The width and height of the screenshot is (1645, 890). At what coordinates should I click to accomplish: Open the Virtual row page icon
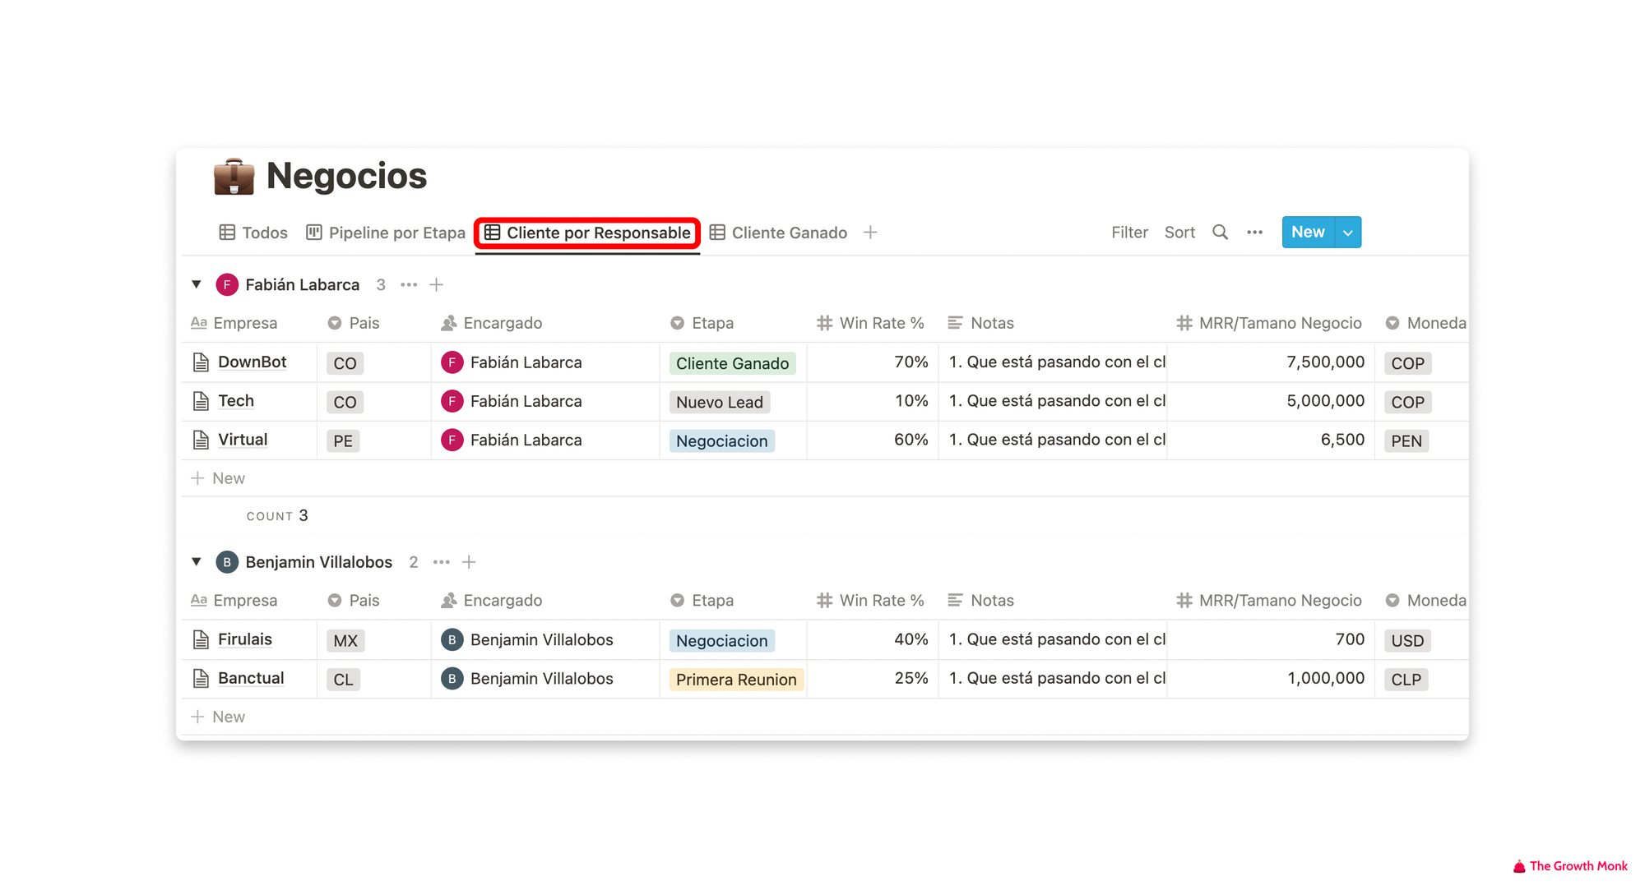[x=201, y=440]
